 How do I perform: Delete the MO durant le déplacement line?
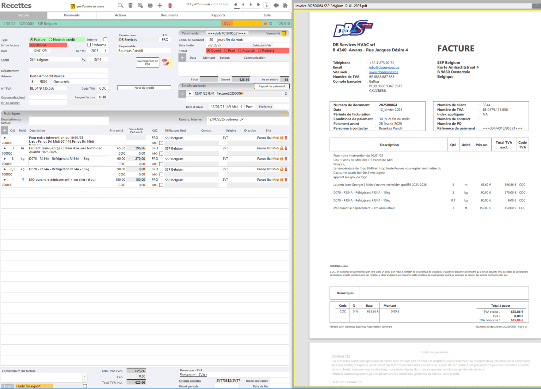pyautogui.click(x=286, y=180)
